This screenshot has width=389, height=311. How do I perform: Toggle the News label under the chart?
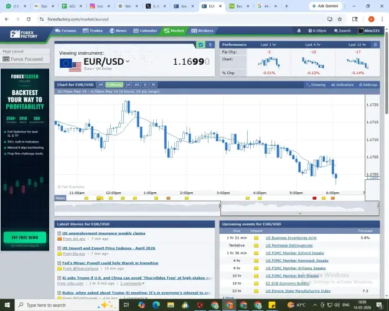(x=60, y=198)
